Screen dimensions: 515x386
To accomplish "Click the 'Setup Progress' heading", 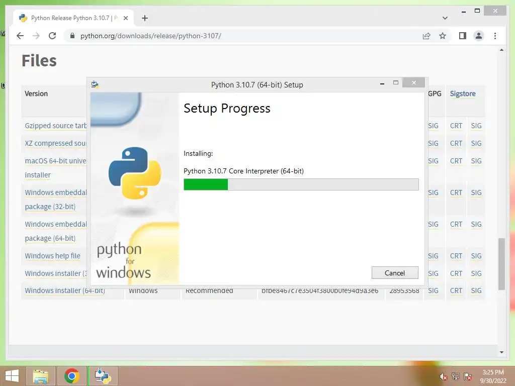I will click(x=227, y=109).
